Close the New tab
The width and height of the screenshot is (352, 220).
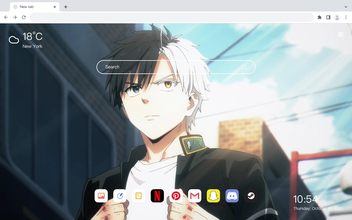[x=55, y=7]
